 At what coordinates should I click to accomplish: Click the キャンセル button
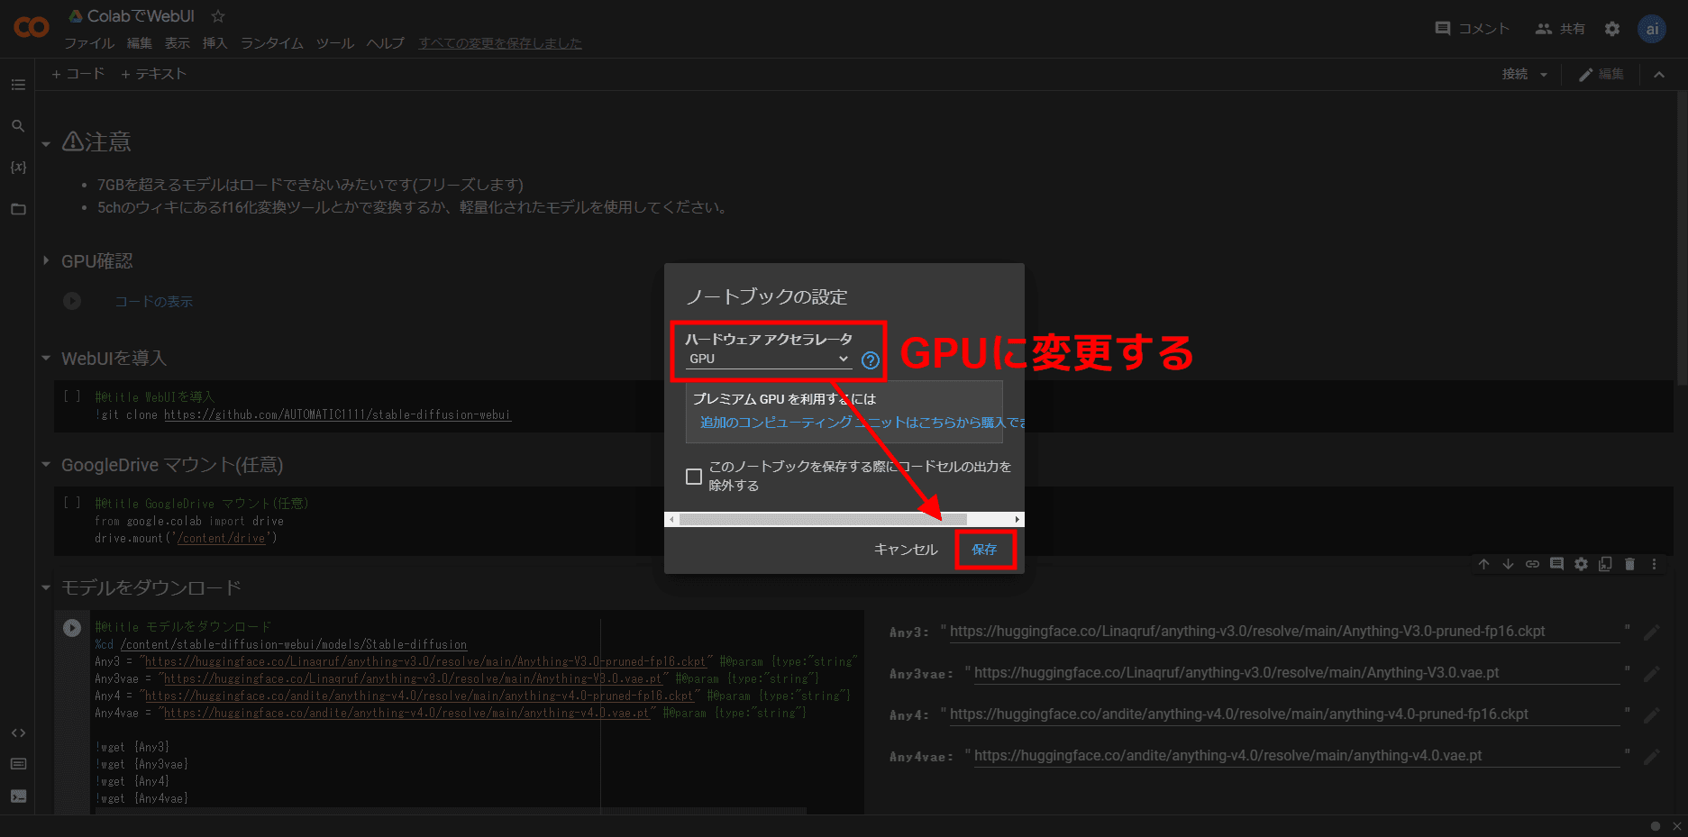tap(905, 550)
